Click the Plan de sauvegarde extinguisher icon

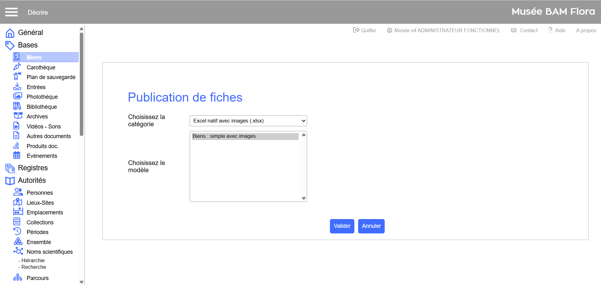tap(17, 77)
